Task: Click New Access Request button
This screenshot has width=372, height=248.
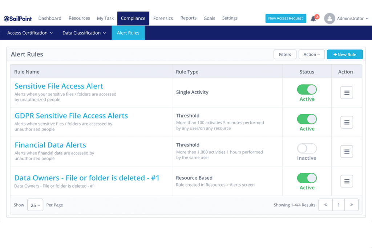Action: pos(286,18)
